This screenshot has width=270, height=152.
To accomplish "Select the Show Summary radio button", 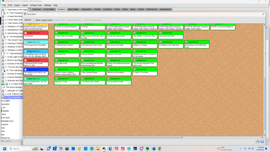I will coord(66,20).
